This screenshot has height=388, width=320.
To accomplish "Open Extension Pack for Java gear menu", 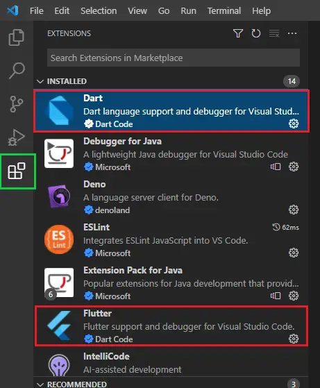I will pyautogui.click(x=294, y=296).
